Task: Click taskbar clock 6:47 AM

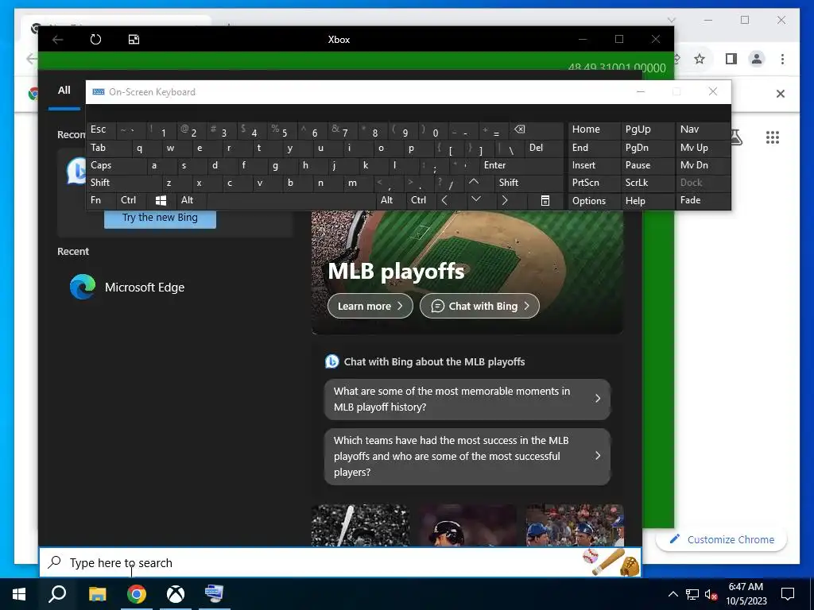Action: (x=746, y=594)
